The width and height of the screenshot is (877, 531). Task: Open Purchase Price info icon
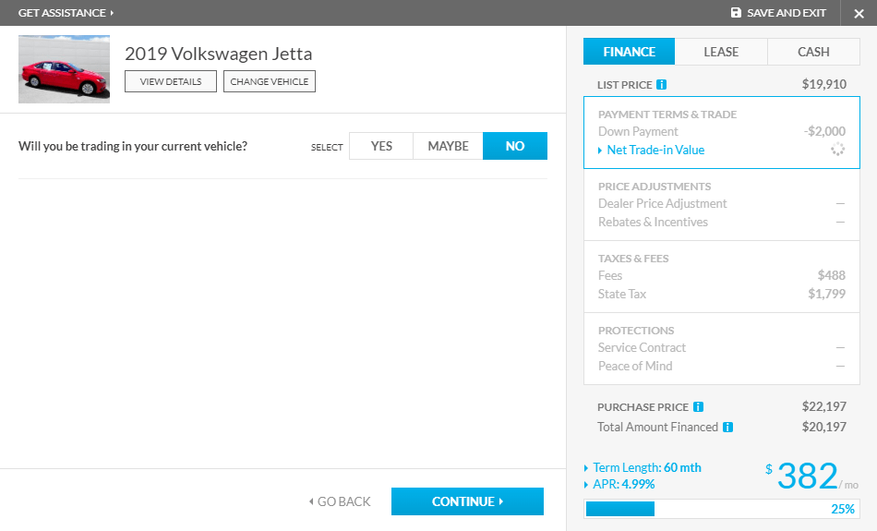tap(698, 406)
